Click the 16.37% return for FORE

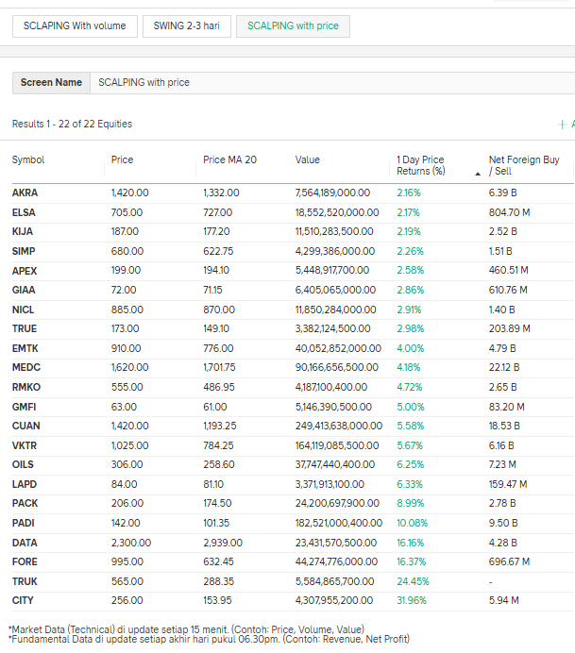(x=412, y=561)
